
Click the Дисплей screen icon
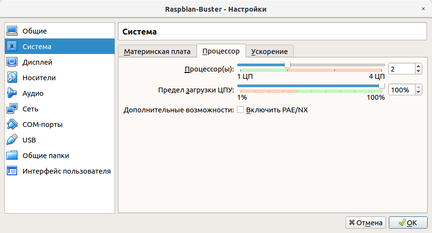[12, 62]
